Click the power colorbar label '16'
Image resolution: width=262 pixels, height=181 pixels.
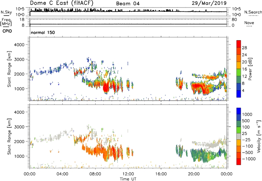point(244,69)
